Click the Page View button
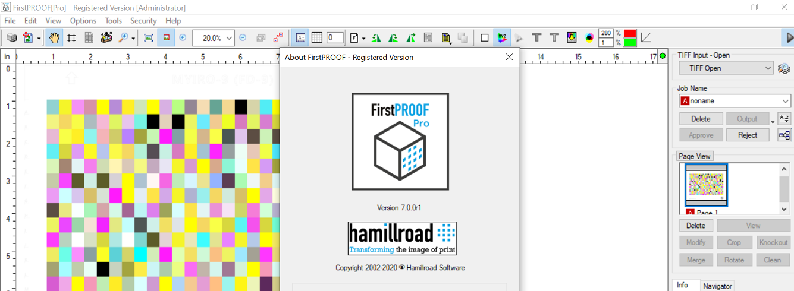The image size is (794, 291). pyautogui.click(x=695, y=156)
